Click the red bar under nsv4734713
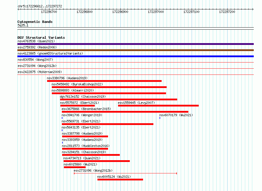The height and width of the screenshot is (191, 262). (x=97, y=161)
